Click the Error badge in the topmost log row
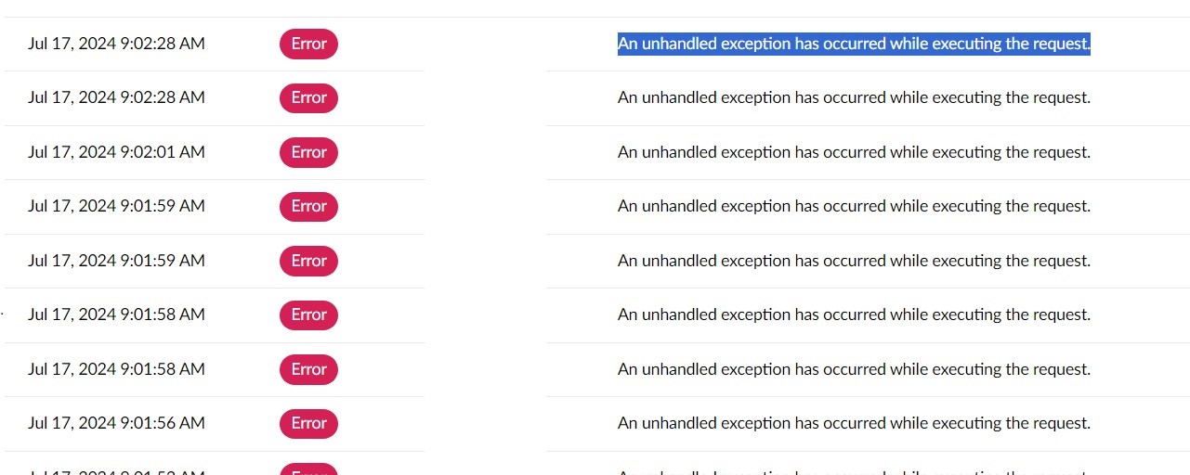Screen dimensions: 1190x475 point(308,44)
